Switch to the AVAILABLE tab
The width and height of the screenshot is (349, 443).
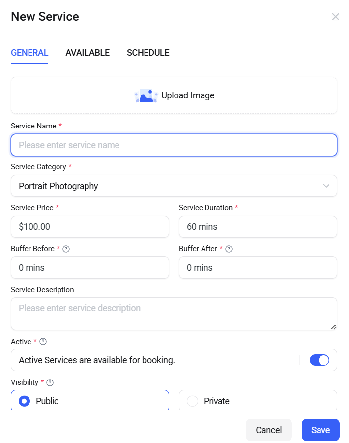87,53
